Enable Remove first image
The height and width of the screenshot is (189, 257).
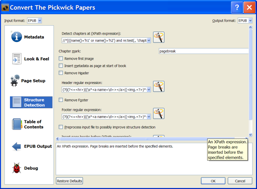click(61, 58)
